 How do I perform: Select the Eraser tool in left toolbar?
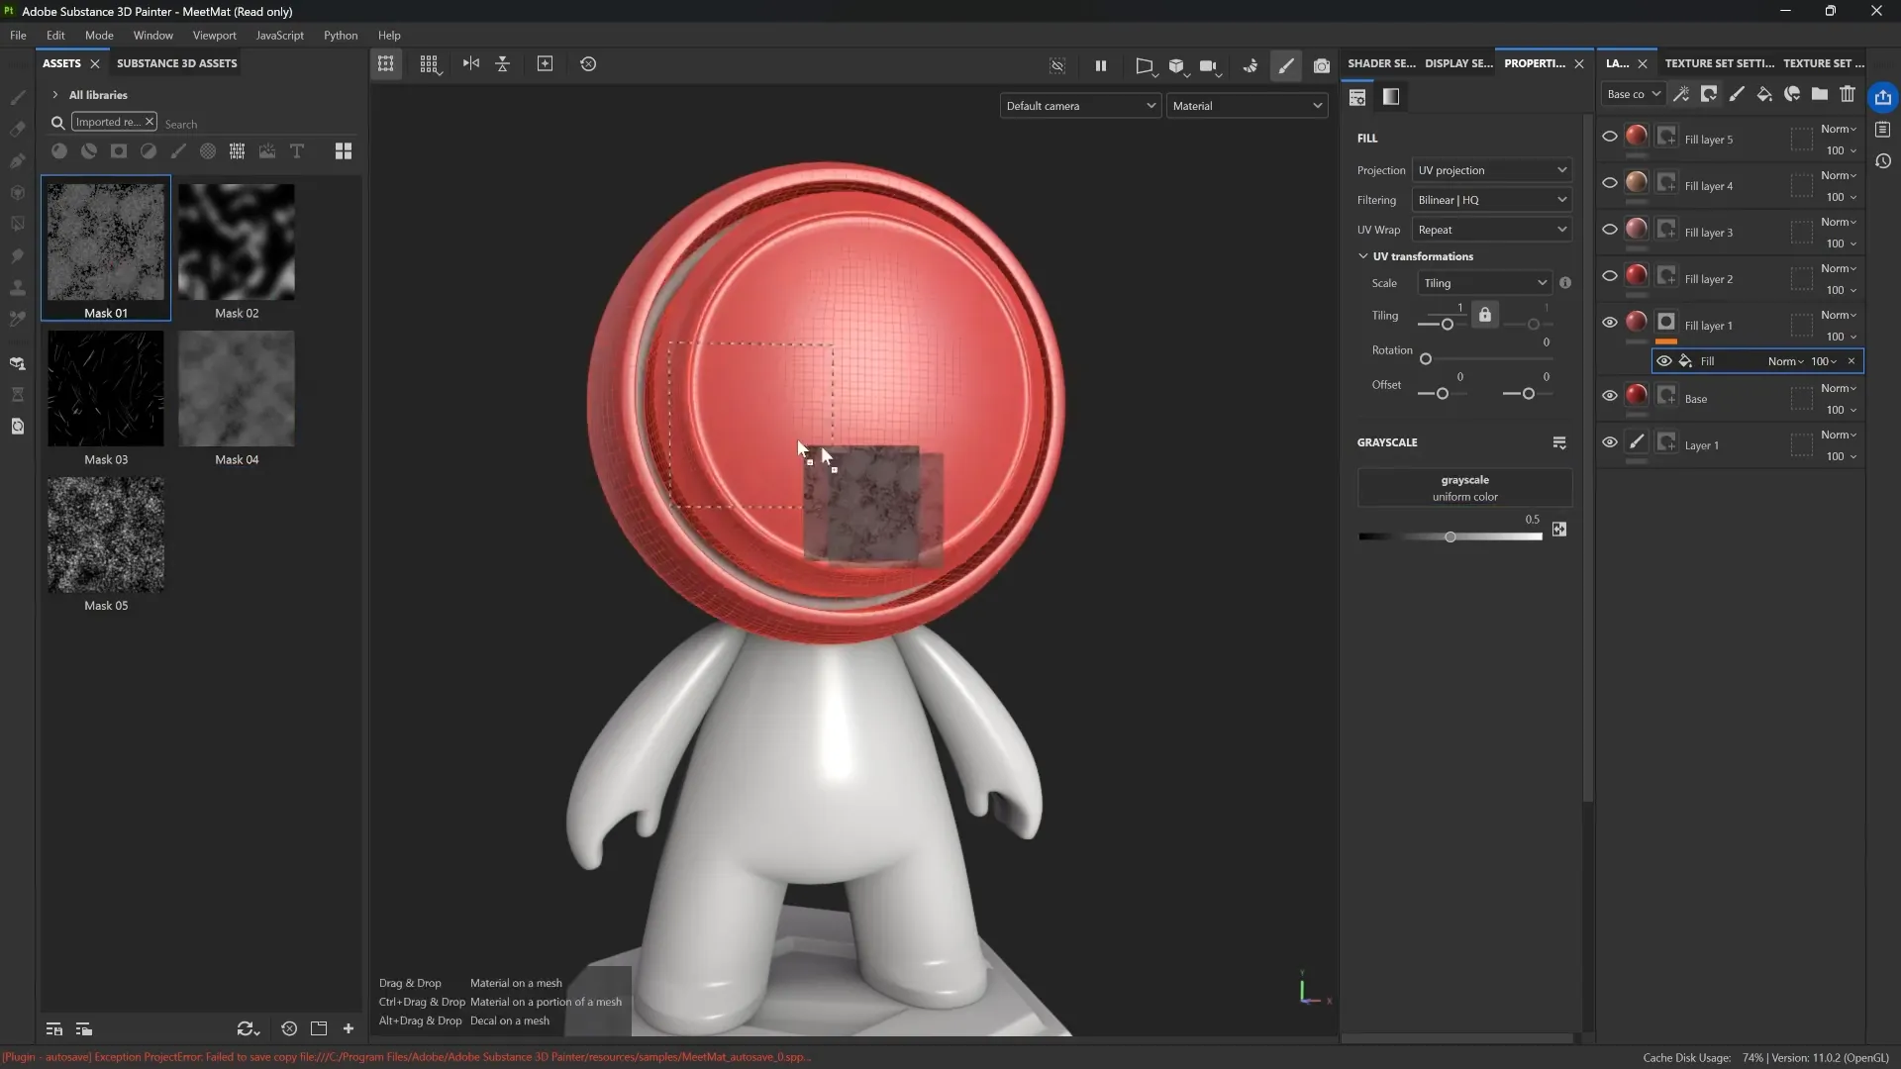[18, 129]
